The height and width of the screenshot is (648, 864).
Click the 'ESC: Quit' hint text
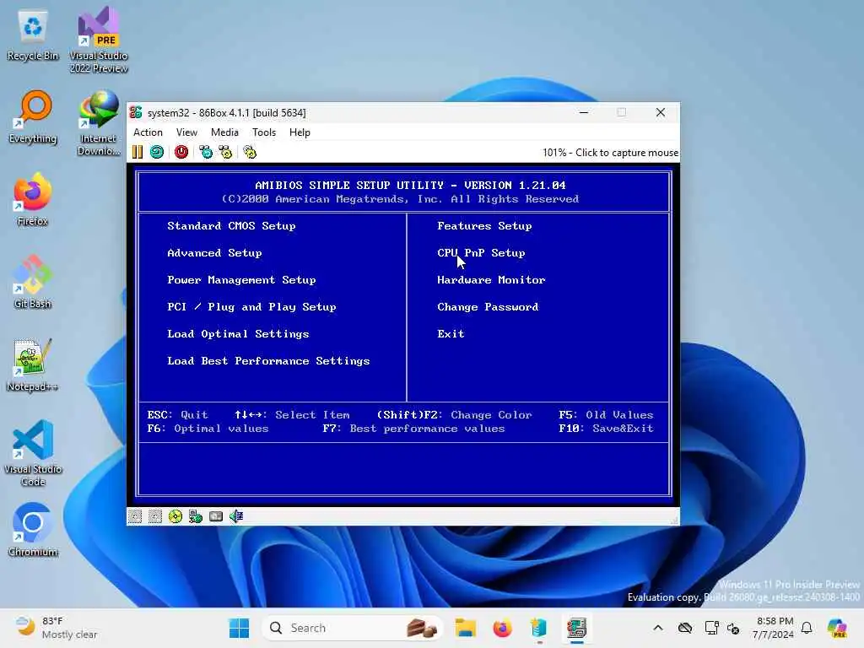[x=177, y=415]
